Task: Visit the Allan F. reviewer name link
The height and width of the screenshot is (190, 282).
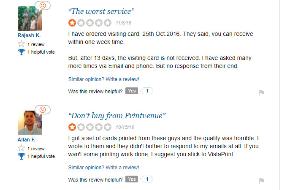Action: [27, 140]
